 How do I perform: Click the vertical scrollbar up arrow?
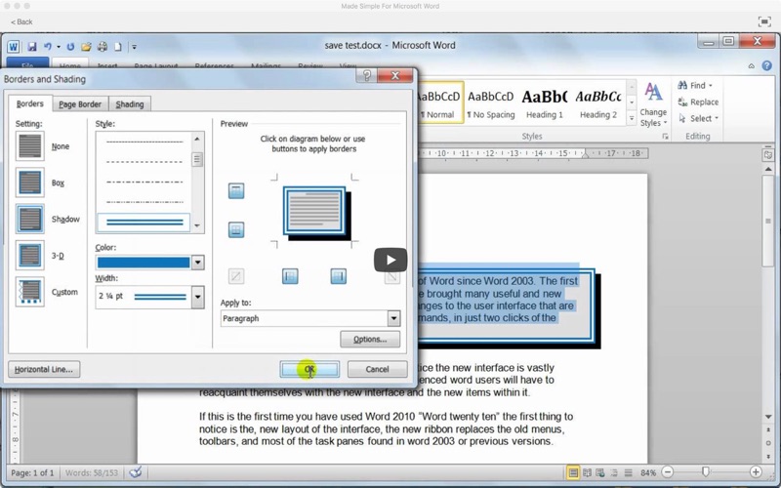tap(768, 169)
